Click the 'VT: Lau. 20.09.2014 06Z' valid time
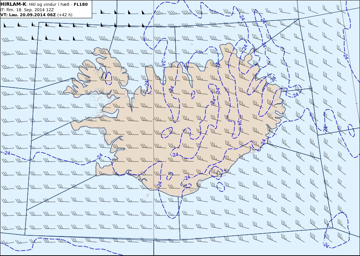Screen dimensions: 360x256 click(x=28, y=15)
